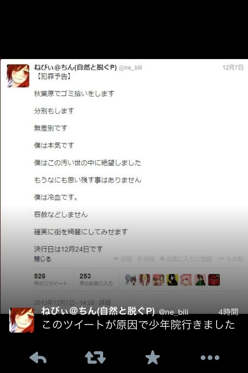Select the red apple-face retweeter avatar

[x=214, y=280]
